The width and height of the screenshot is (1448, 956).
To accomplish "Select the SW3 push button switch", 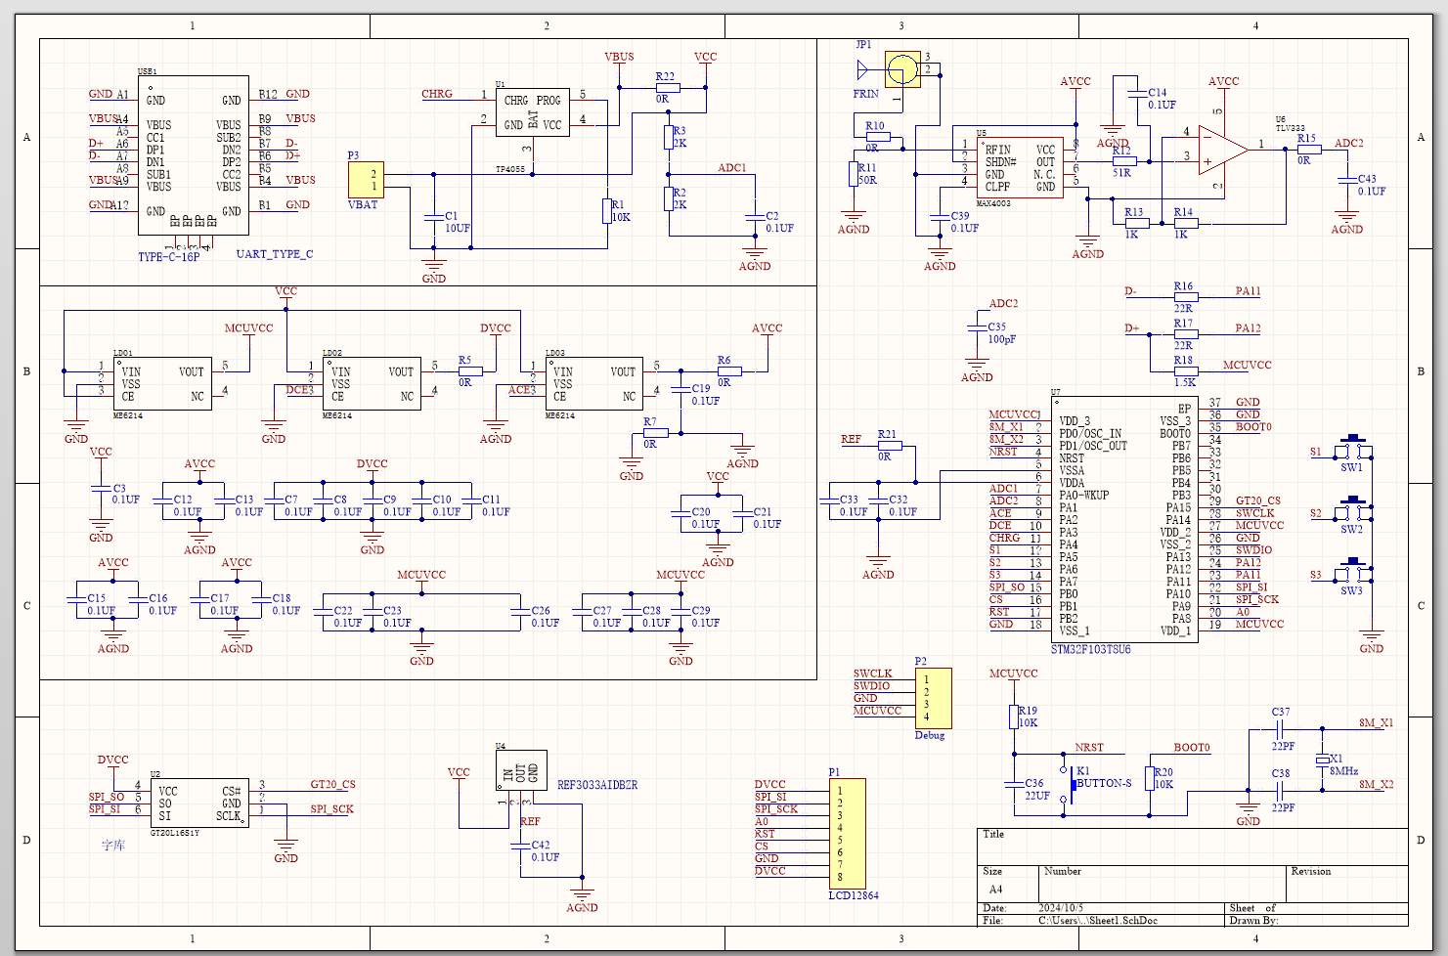I will click(1353, 574).
